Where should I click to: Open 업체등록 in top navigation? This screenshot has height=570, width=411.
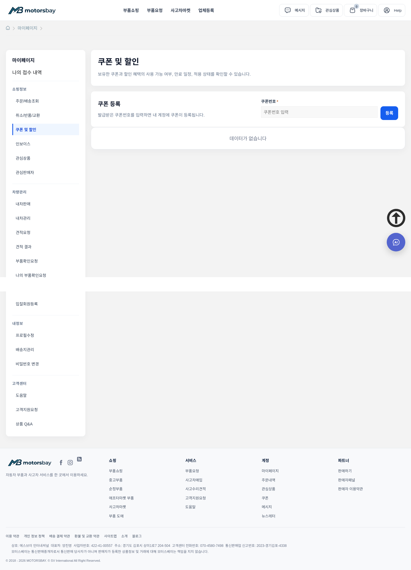pyautogui.click(x=206, y=10)
